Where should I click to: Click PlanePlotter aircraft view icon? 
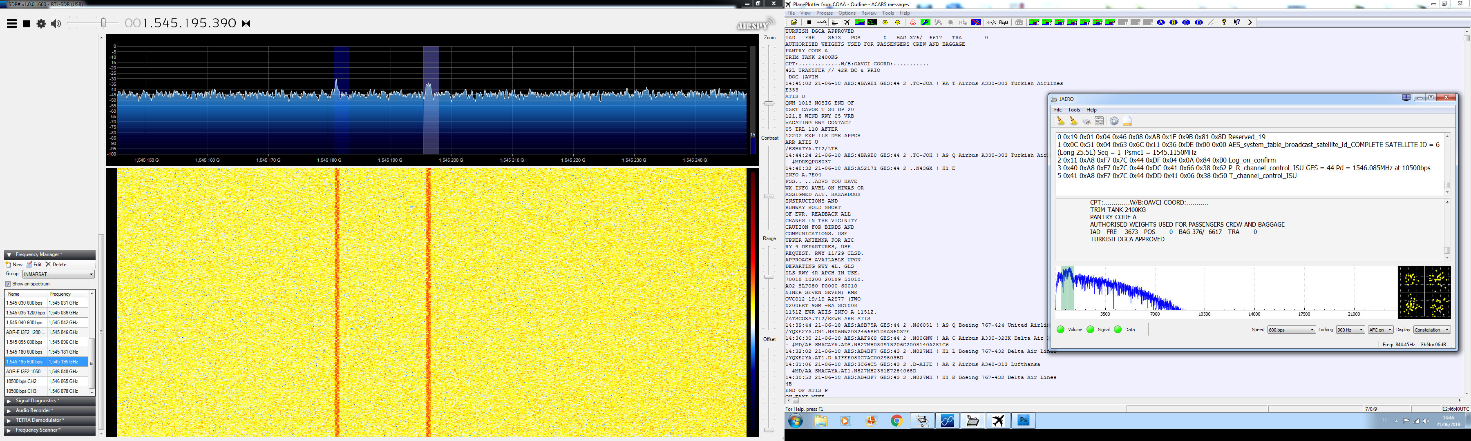click(847, 23)
